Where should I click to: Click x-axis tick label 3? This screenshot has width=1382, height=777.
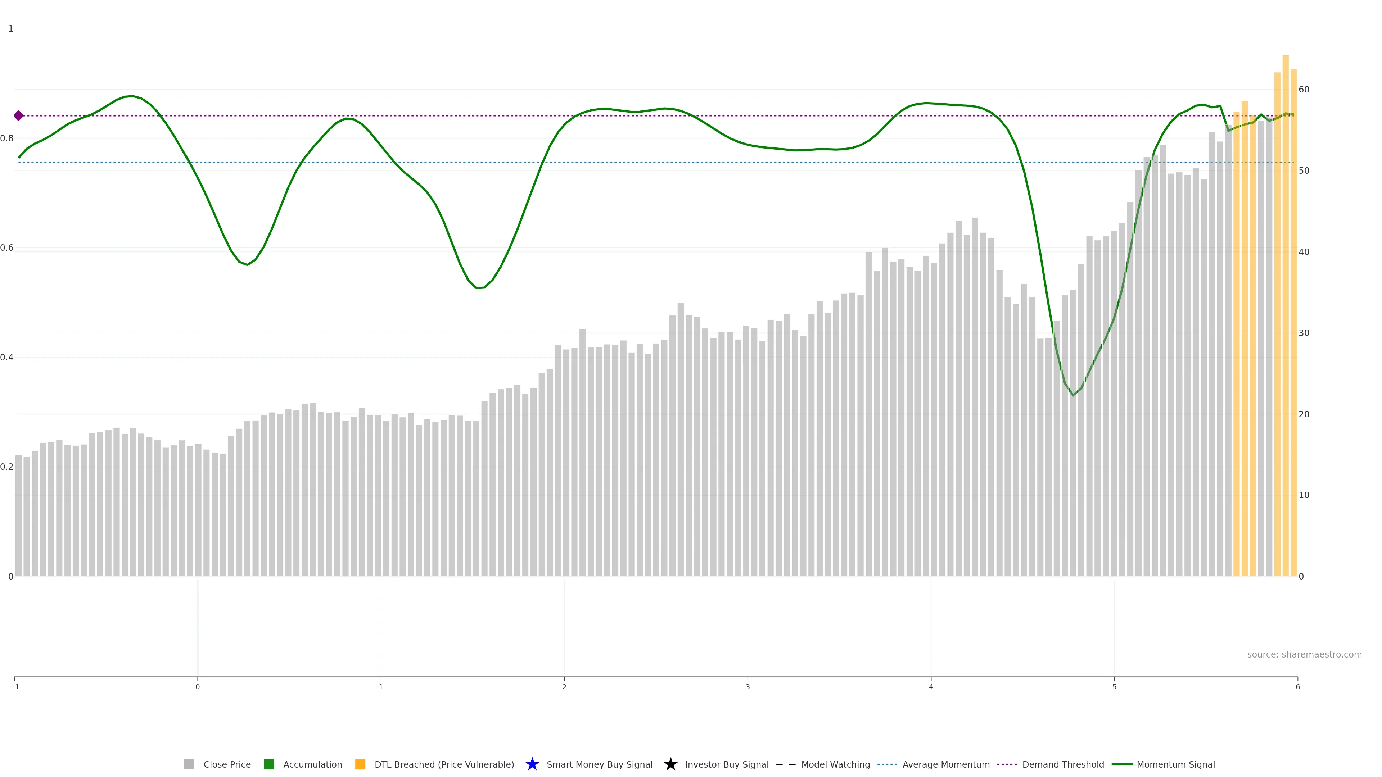(x=748, y=687)
